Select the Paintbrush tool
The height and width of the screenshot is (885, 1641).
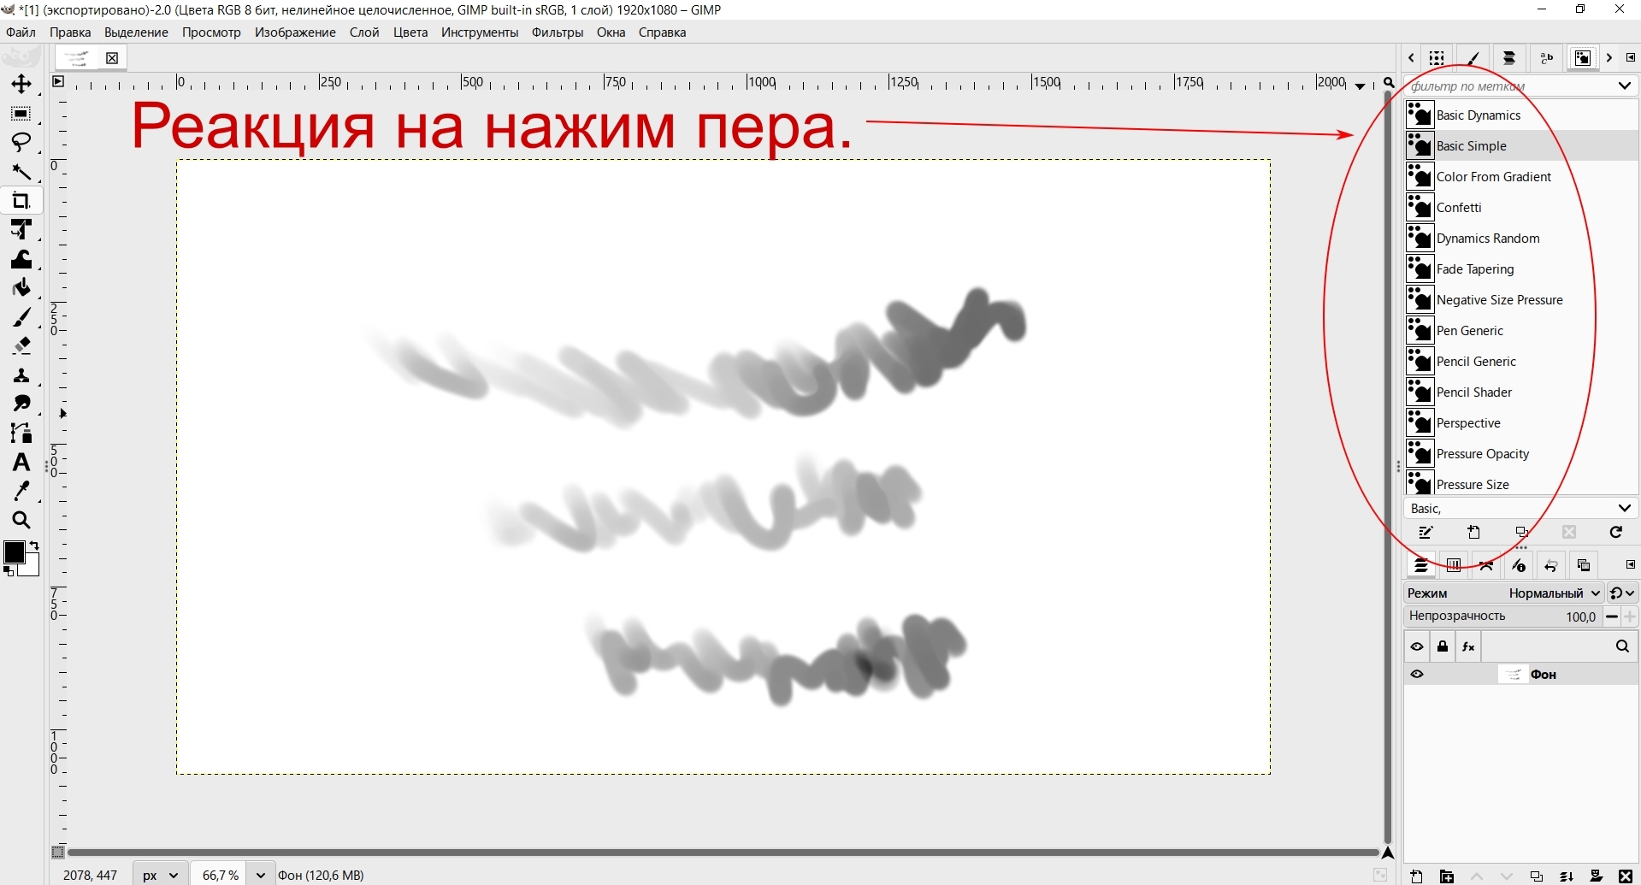point(21,318)
